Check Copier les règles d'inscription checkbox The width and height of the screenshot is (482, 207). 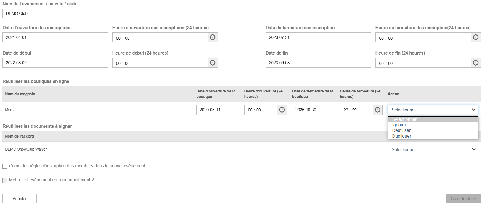pyautogui.click(x=5, y=166)
